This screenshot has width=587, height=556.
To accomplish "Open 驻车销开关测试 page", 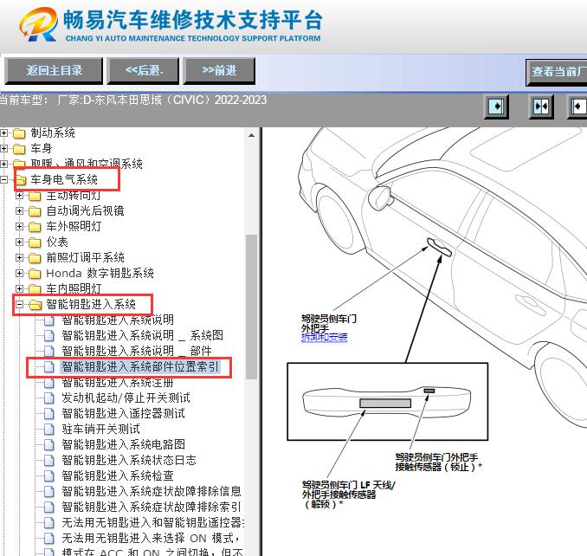I will click(x=100, y=429).
